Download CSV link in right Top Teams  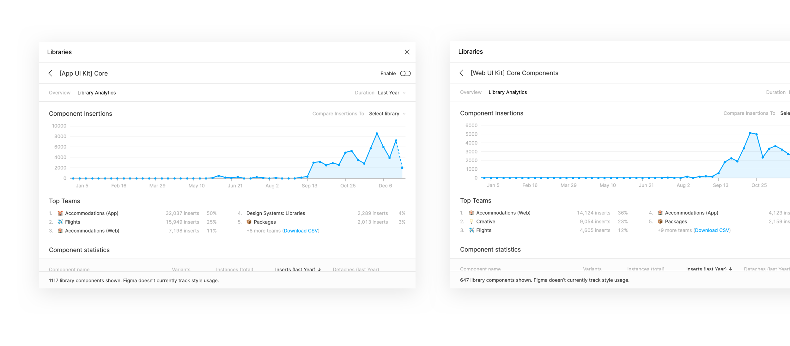[x=712, y=230]
